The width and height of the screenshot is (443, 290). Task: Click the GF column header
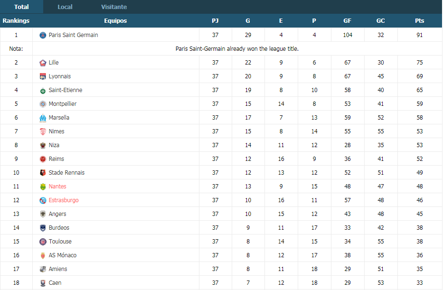click(x=347, y=20)
